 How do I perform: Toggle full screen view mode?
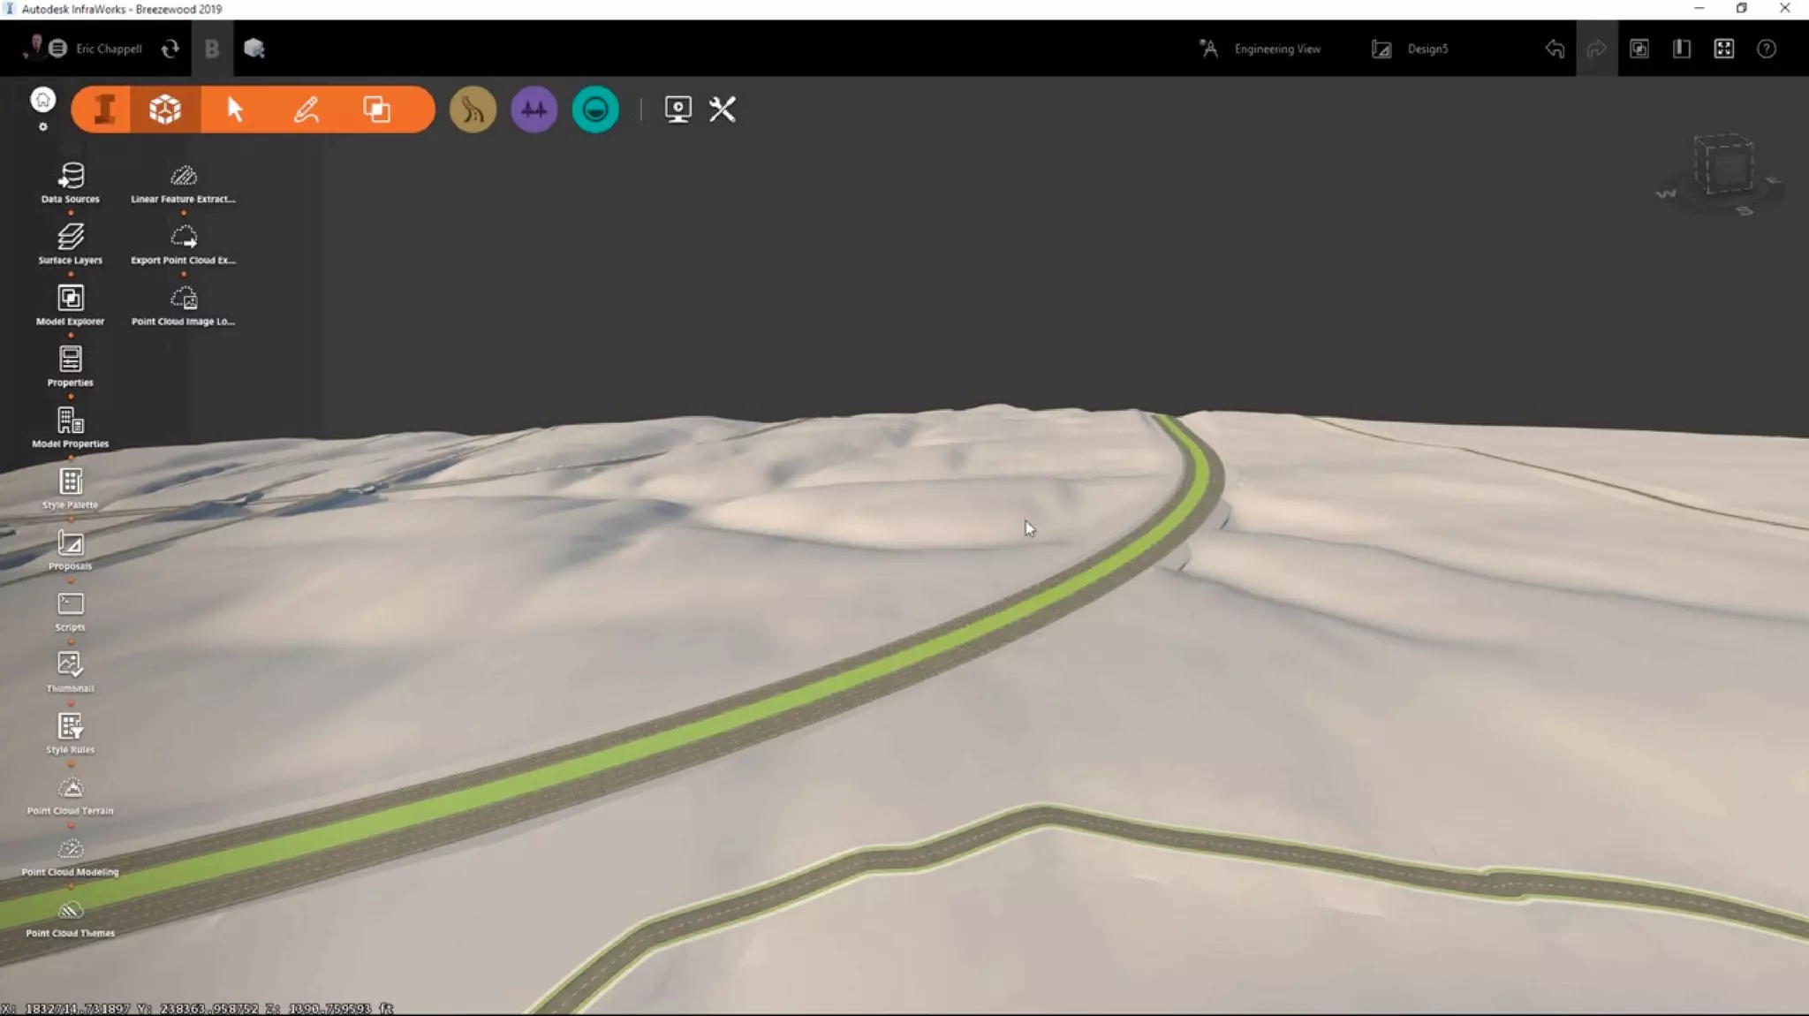tap(1723, 49)
